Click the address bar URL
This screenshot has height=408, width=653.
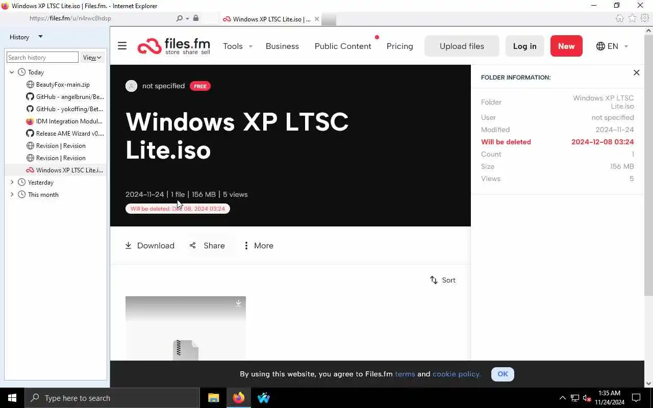[70, 18]
